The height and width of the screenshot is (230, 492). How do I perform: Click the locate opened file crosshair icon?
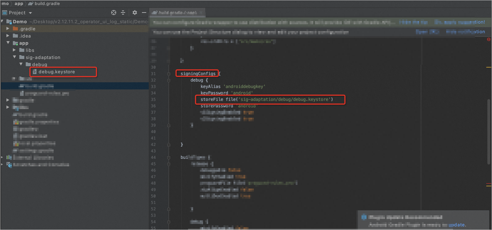click(114, 13)
